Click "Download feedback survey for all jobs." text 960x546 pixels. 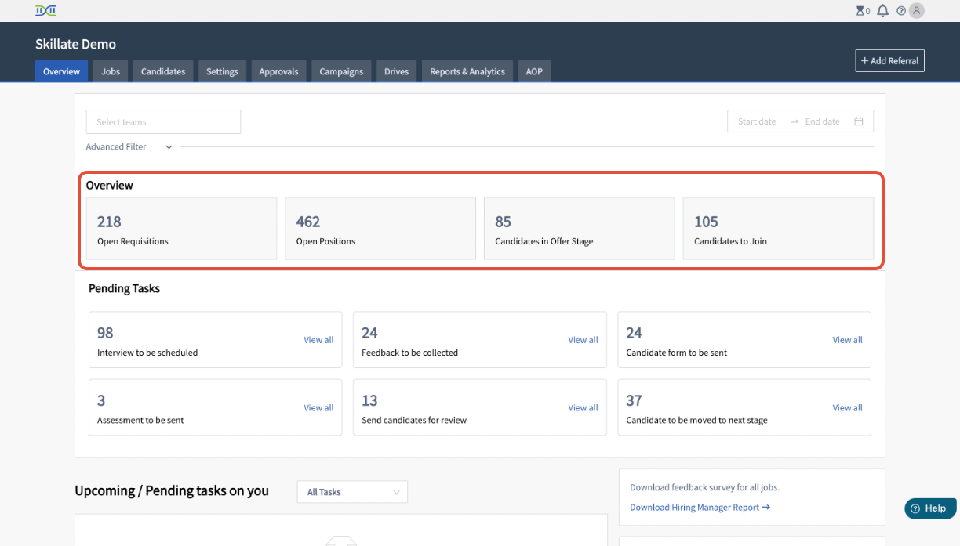(704, 487)
